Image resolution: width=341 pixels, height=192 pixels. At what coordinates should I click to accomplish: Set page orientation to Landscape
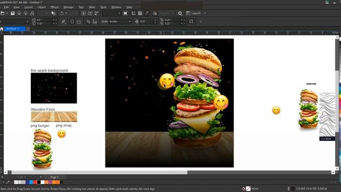tap(79, 21)
